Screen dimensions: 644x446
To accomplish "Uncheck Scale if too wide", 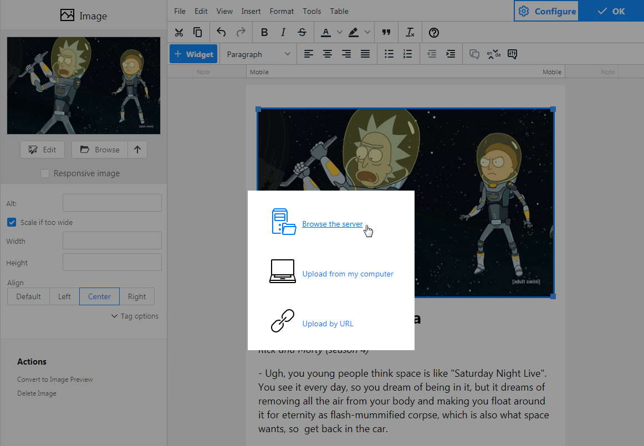I will click(12, 222).
